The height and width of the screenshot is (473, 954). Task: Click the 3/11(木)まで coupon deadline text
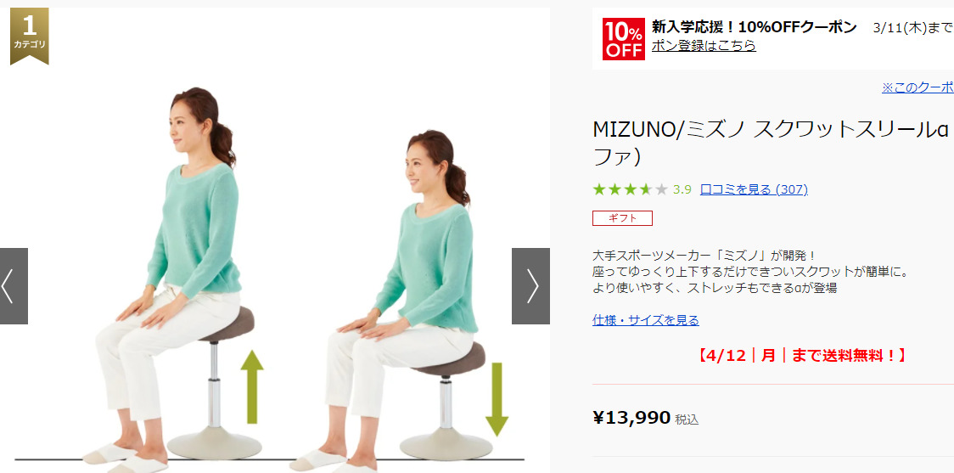click(912, 28)
